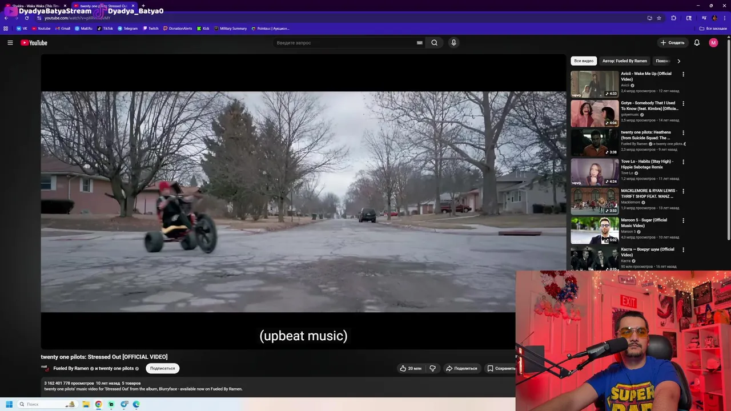Reload the page in Chrome
731x411 pixels.
(26, 18)
